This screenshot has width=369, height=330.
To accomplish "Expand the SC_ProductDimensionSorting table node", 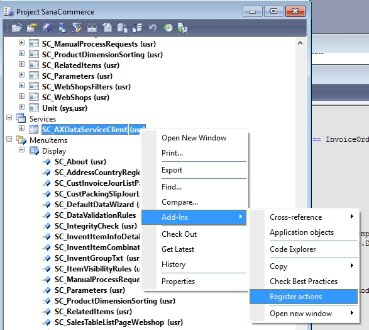I will (x=21, y=54).
